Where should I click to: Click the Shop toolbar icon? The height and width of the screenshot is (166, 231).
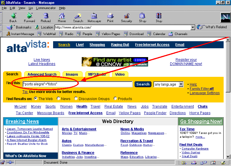142,16
